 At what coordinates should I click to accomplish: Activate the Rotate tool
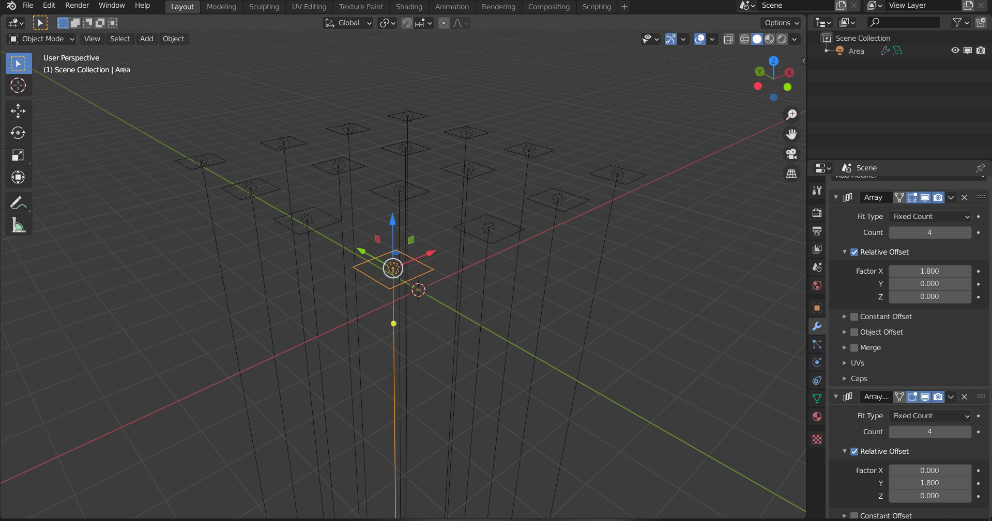(x=18, y=133)
